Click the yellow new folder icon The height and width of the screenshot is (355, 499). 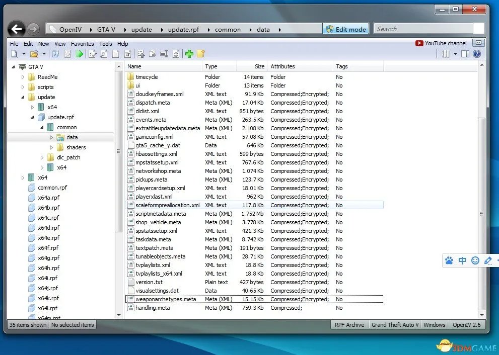[x=200, y=54]
